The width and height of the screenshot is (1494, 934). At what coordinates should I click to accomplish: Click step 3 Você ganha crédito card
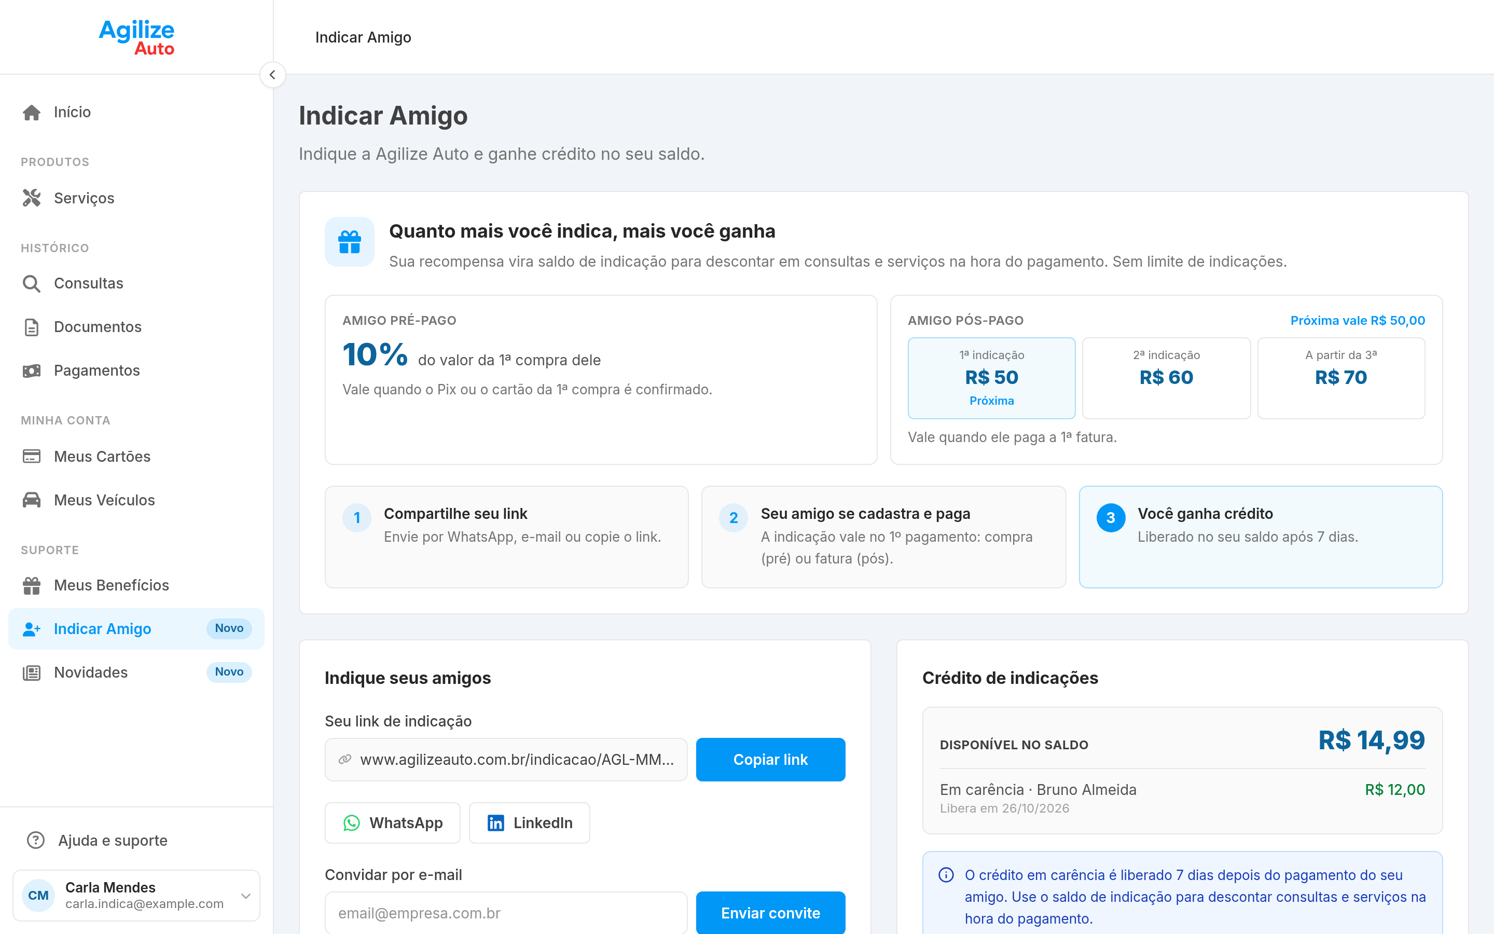click(1261, 537)
